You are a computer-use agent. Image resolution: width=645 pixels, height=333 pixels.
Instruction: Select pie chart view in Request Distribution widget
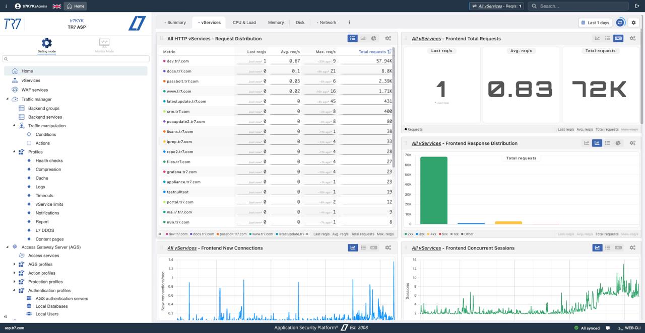(374, 38)
